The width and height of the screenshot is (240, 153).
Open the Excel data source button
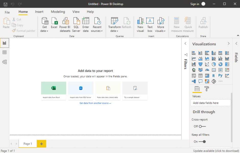tap(54, 23)
